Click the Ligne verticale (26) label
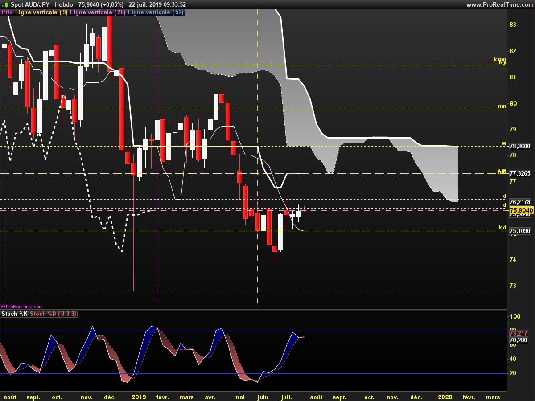This screenshot has width=535, height=401. (98, 12)
